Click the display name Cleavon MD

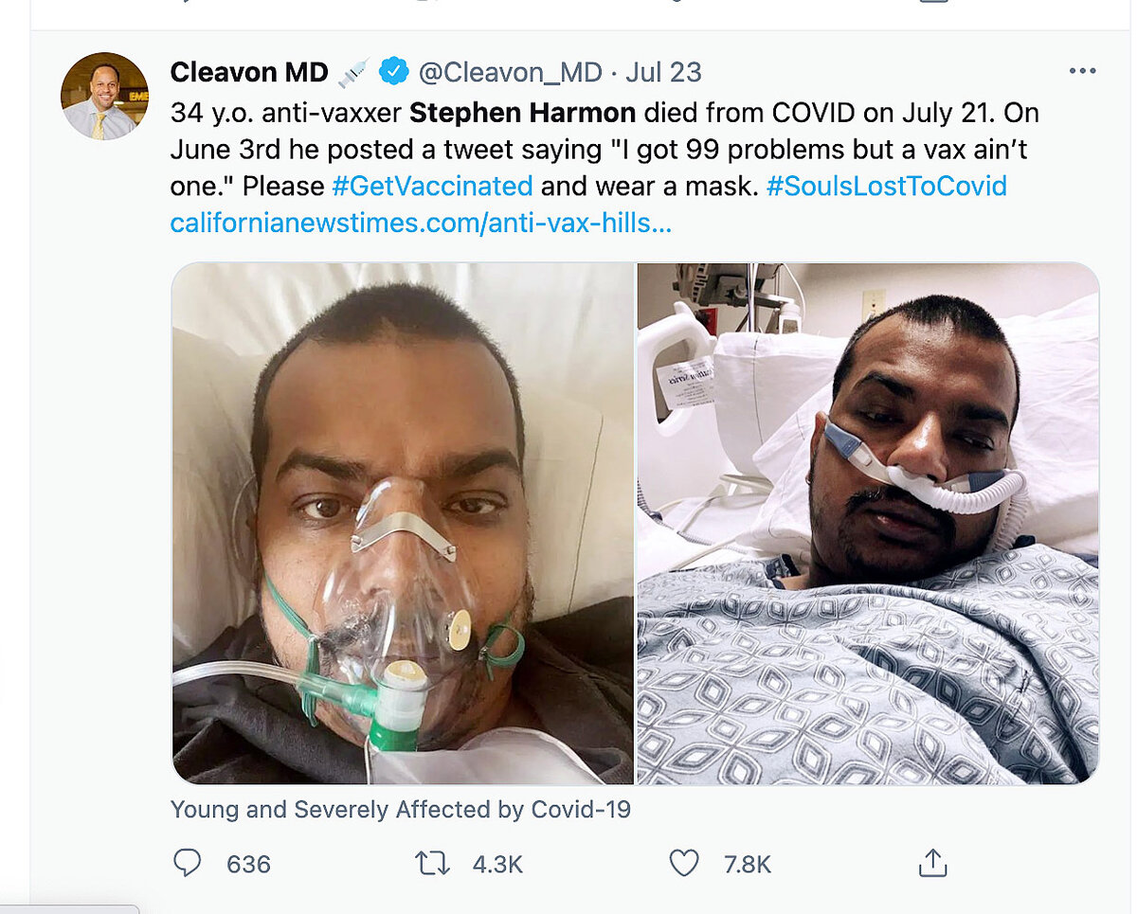coord(249,72)
